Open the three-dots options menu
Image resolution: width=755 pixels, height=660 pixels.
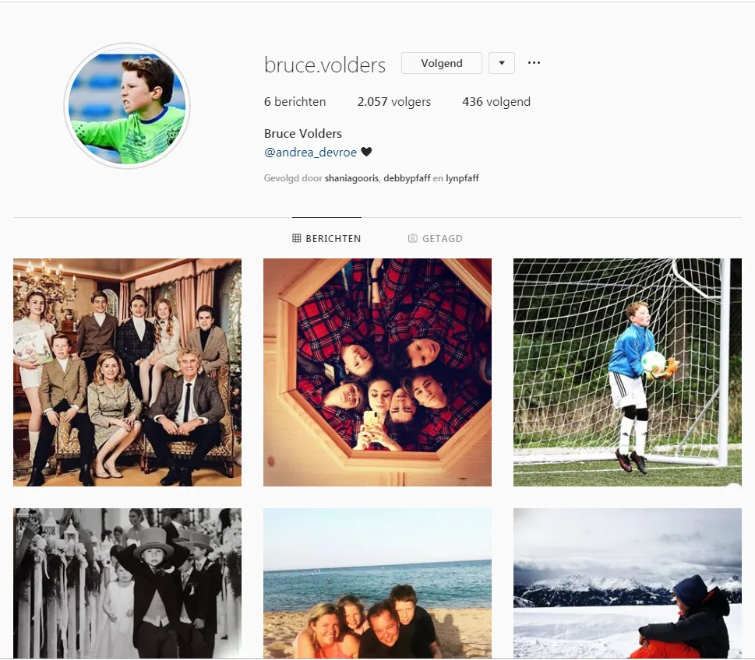pos(534,63)
